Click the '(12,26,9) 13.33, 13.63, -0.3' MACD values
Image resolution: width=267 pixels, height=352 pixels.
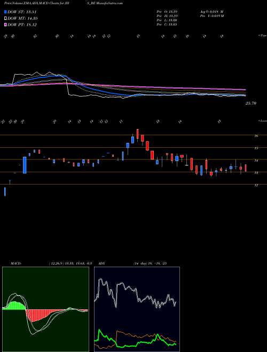(x=70, y=263)
